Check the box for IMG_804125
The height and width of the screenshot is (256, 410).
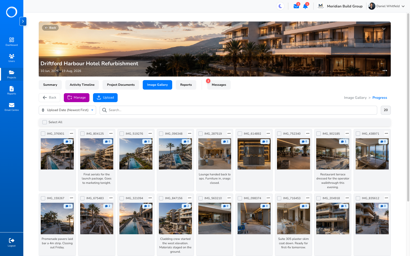(x=83, y=134)
